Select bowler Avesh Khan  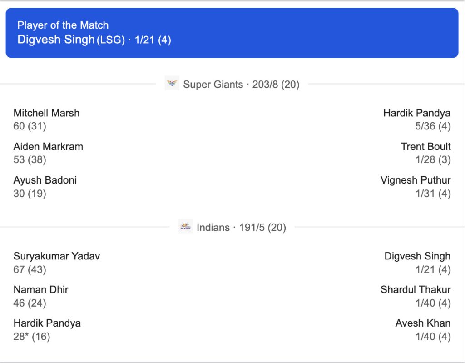422,323
